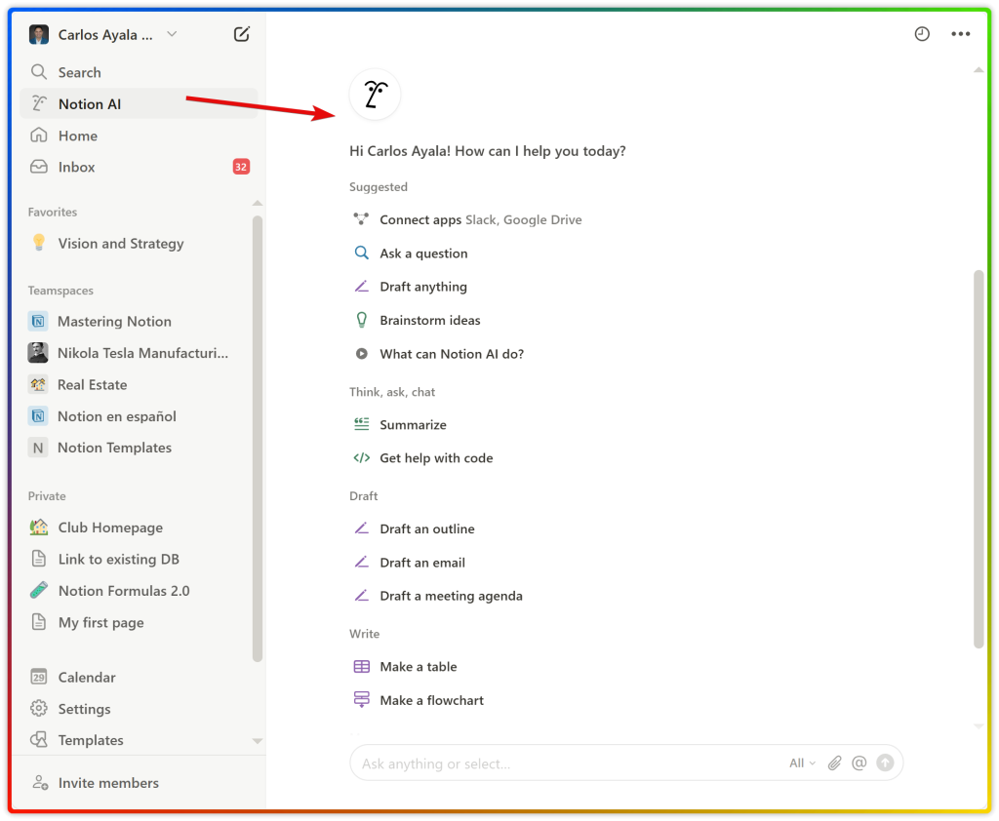Open the three-dots more options menu
The image size is (999, 821).
961,34
